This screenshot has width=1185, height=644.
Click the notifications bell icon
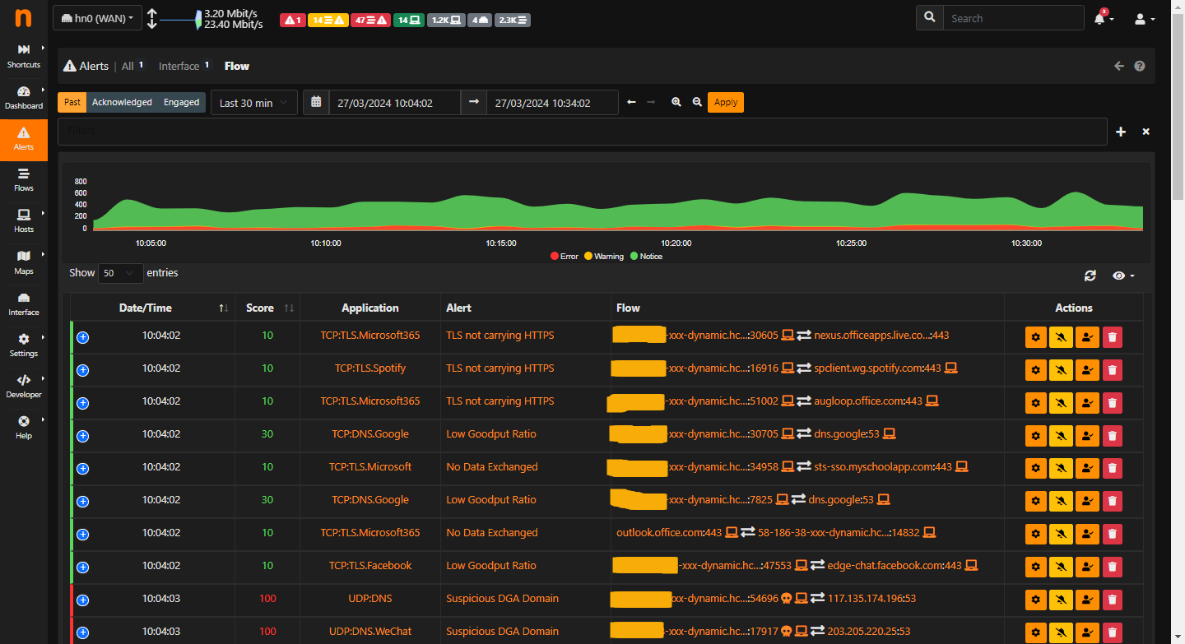[x=1100, y=18]
